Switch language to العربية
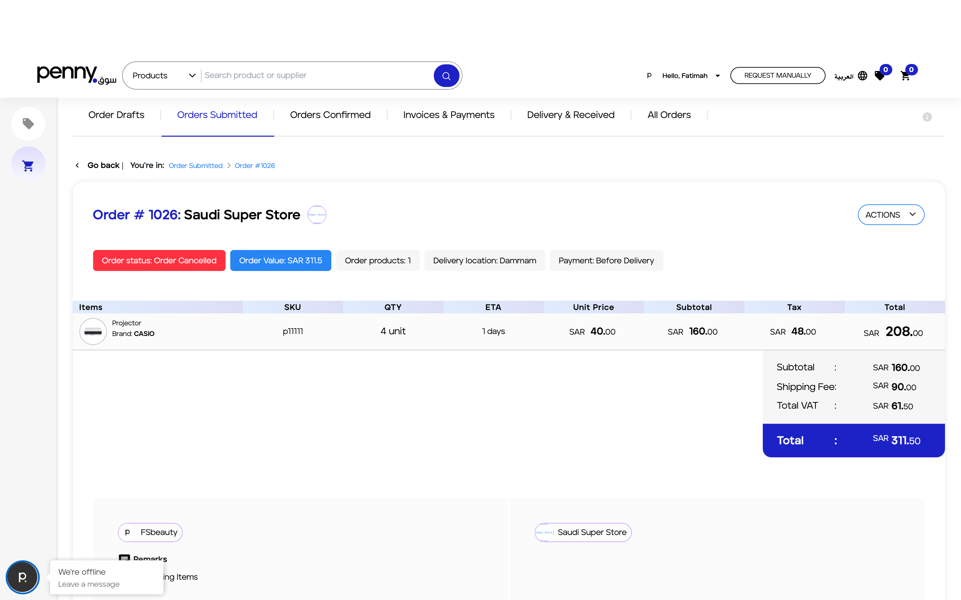 tap(844, 76)
